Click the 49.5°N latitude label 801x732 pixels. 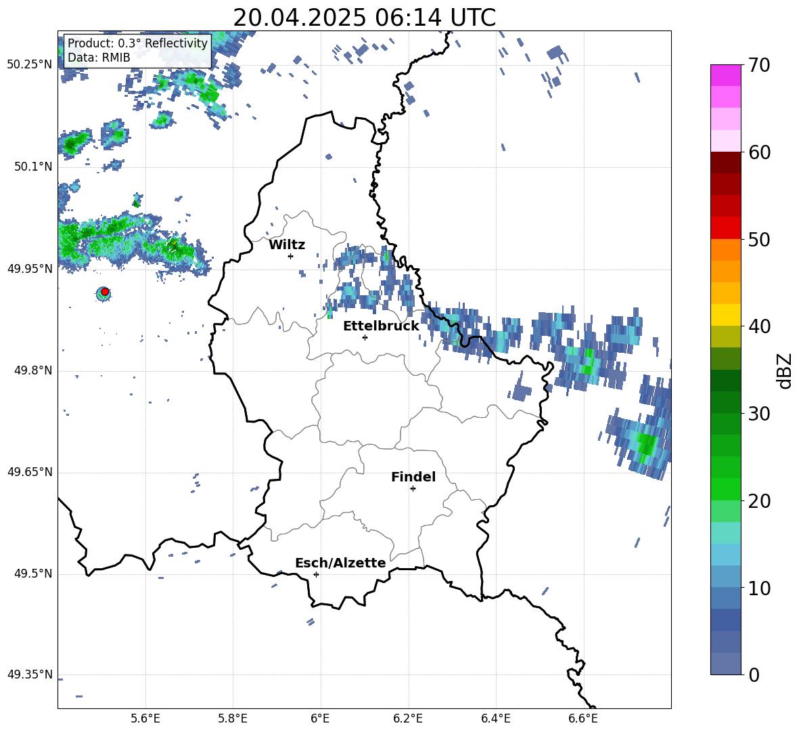coord(33,574)
